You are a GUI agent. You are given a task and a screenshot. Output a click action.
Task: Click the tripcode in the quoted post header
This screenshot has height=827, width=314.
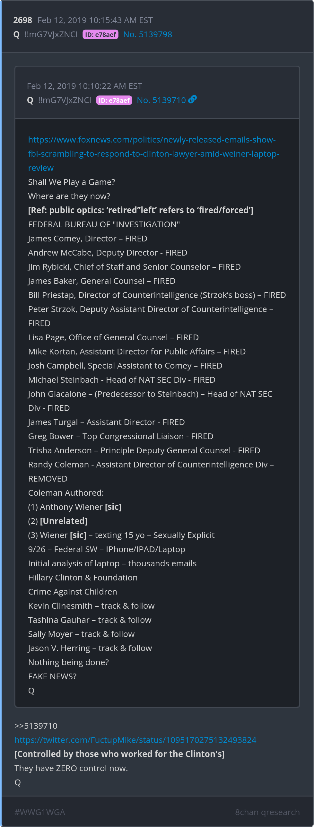(x=65, y=100)
